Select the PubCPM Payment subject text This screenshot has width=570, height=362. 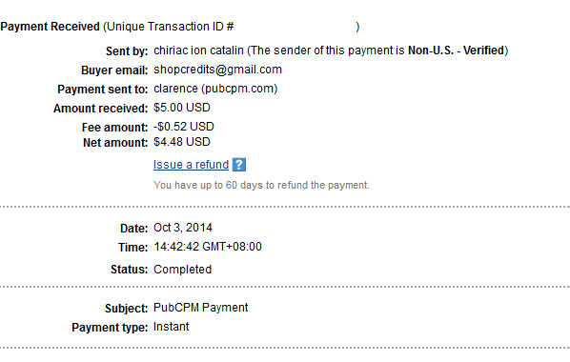201,308
